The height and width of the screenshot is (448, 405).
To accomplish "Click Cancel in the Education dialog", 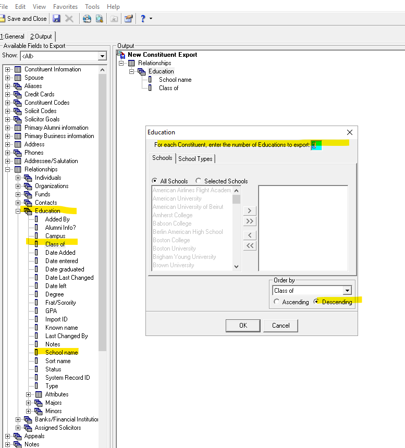I will [280, 326].
